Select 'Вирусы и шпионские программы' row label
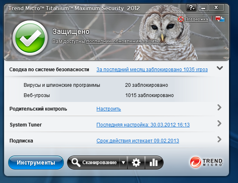Viewport: 238px width, 183px height. [x=62, y=85]
